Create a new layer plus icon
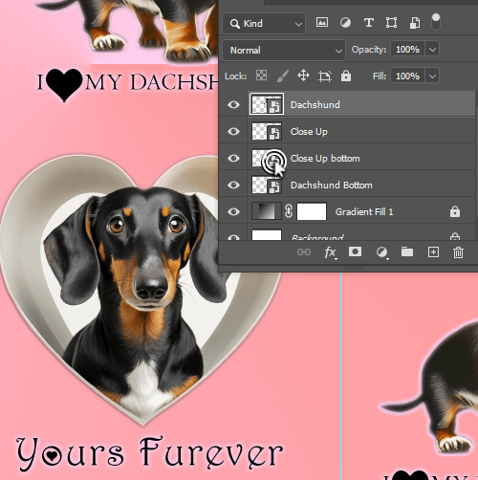 pyautogui.click(x=433, y=252)
